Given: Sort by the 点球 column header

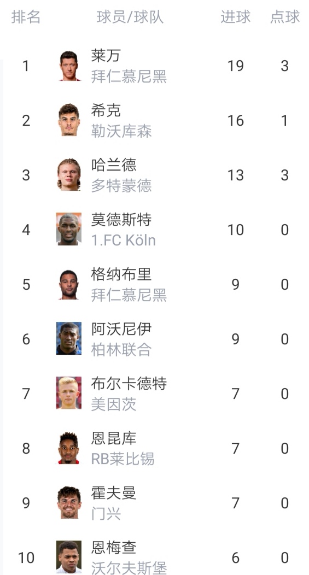Looking at the screenshot, I should (285, 17).
